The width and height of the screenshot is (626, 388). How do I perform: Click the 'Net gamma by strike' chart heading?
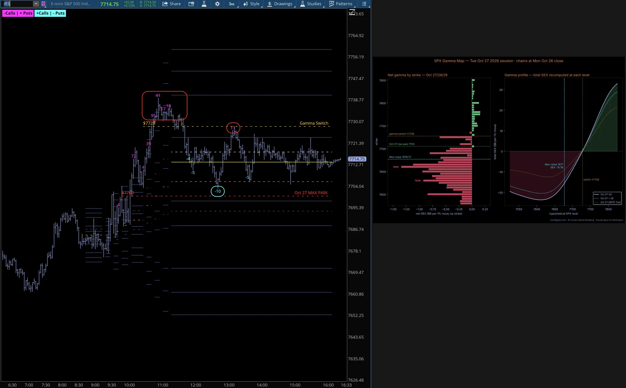417,75
